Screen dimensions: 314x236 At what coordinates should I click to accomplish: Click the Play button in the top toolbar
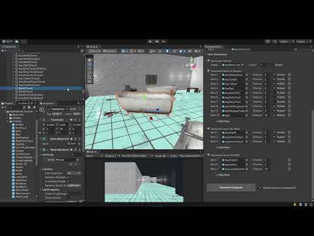coord(150,41)
